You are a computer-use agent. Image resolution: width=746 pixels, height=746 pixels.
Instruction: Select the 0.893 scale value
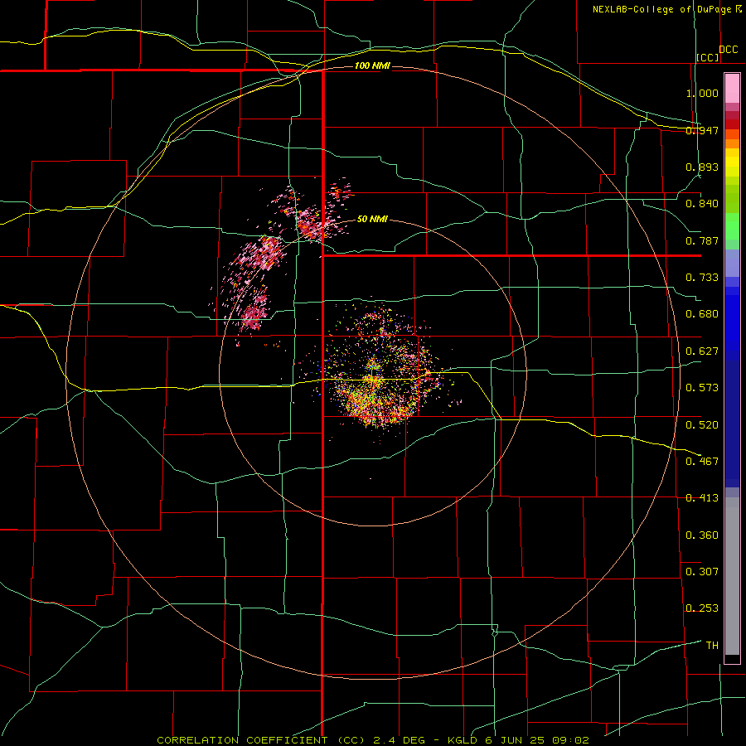702,167
